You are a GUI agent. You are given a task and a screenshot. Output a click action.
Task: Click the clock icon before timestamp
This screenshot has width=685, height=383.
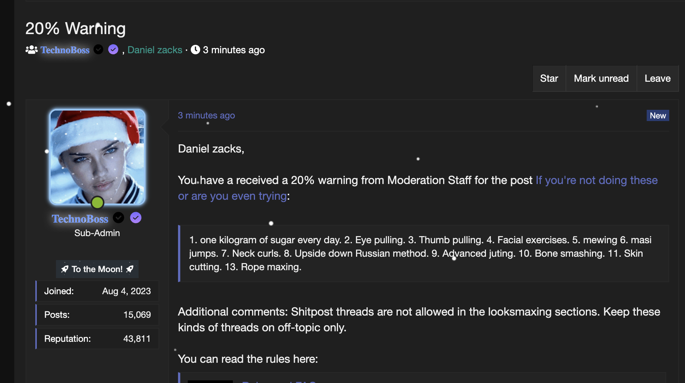pos(195,49)
